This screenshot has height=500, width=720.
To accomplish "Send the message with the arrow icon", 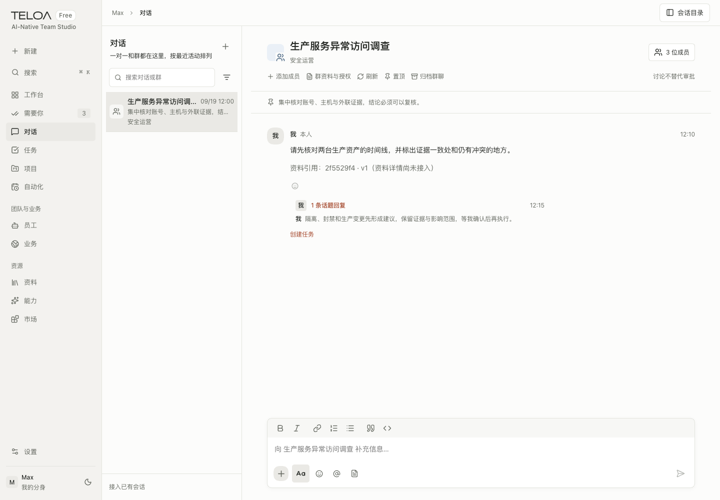I will click(x=680, y=473).
